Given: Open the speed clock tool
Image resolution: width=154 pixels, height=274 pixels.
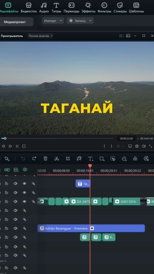Looking at the screenshot, I should (x=124, y=159).
